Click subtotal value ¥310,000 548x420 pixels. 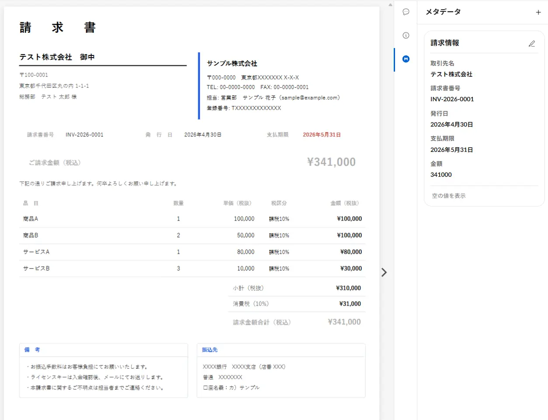point(348,288)
